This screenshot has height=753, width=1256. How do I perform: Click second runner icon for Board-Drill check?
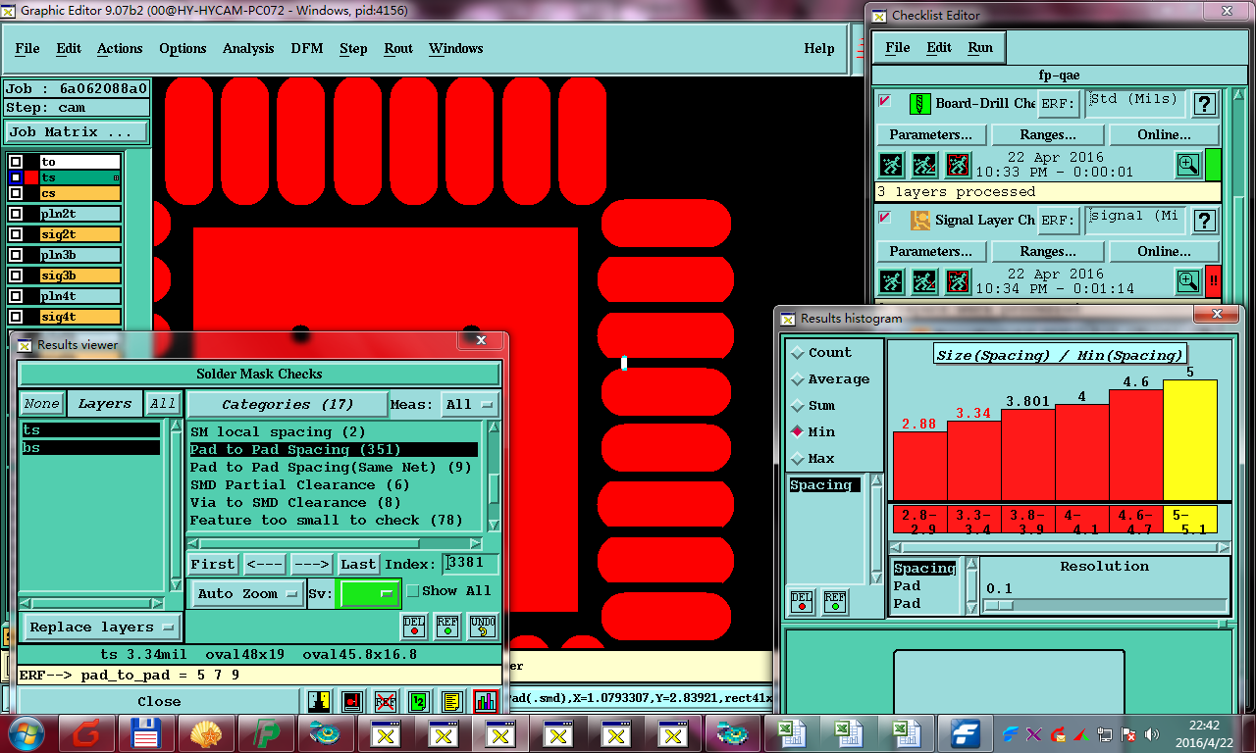coord(925,165)
